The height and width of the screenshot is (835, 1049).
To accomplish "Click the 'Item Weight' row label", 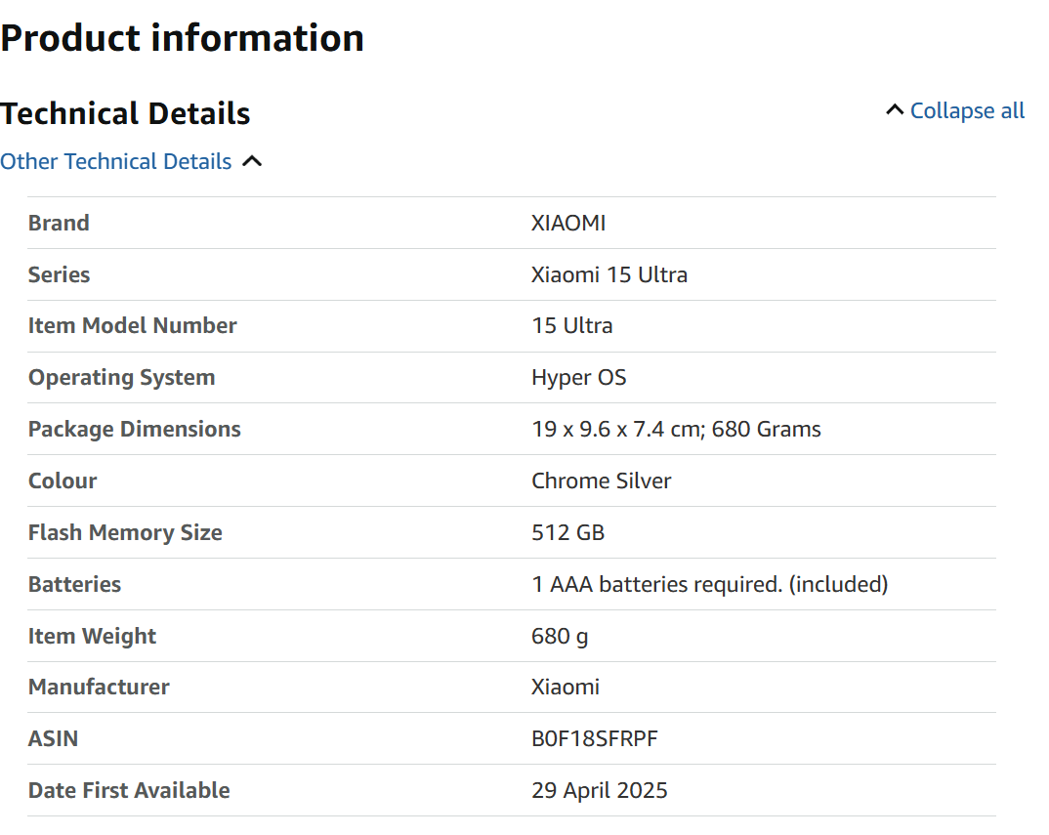I will pyautogui.click(x=92, y=637).
